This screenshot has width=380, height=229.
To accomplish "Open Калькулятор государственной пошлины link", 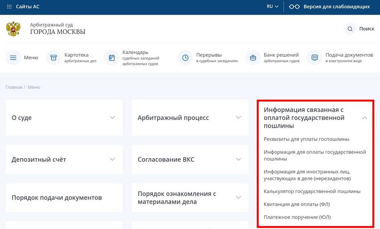I will tap(312, 191).
